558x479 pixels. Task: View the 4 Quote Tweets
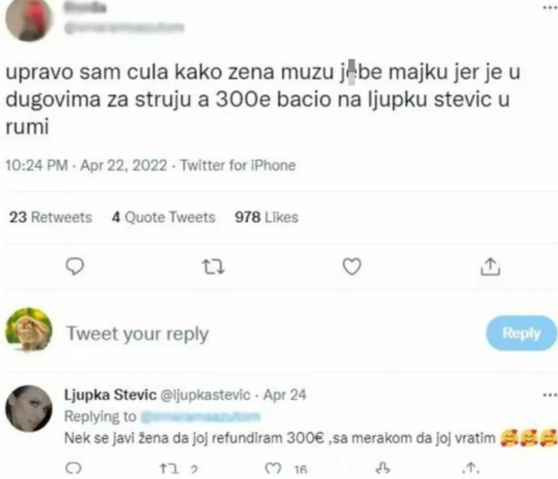163,217
